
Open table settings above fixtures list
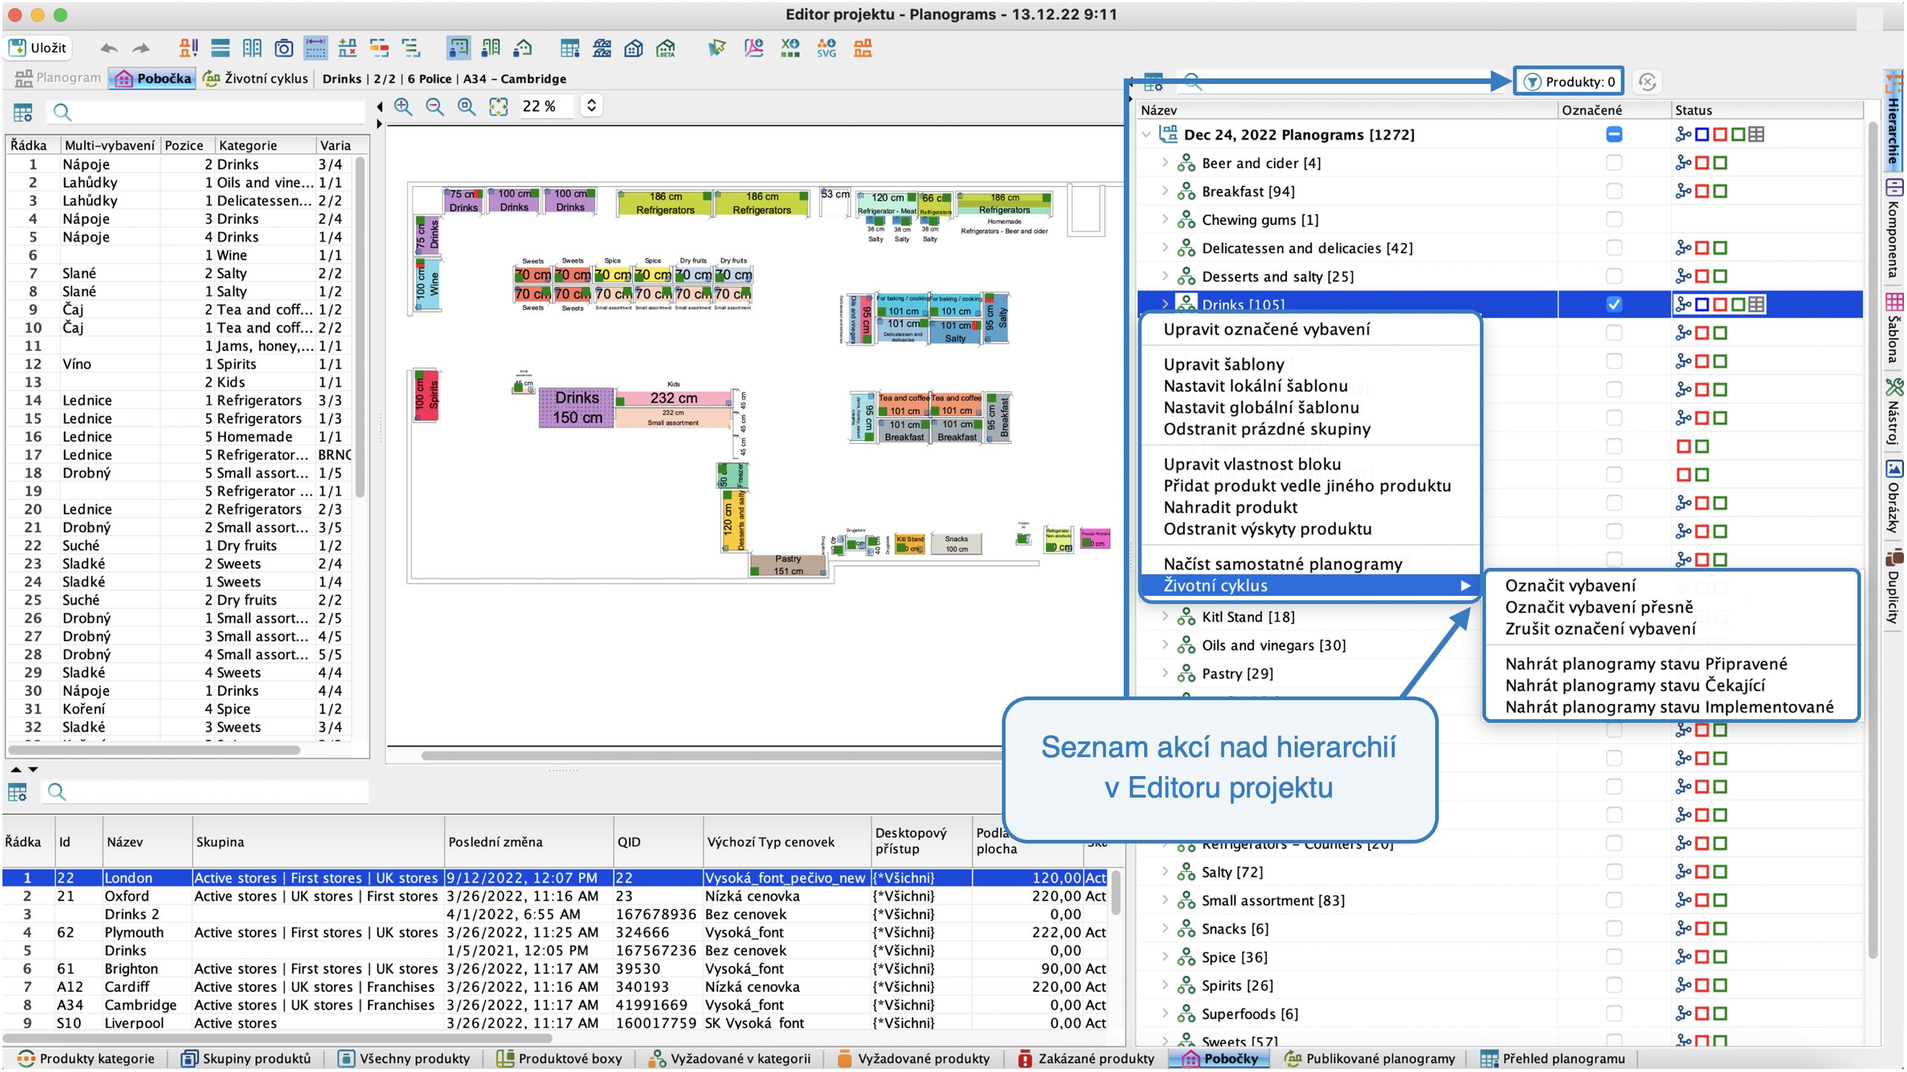click(23, 113)
